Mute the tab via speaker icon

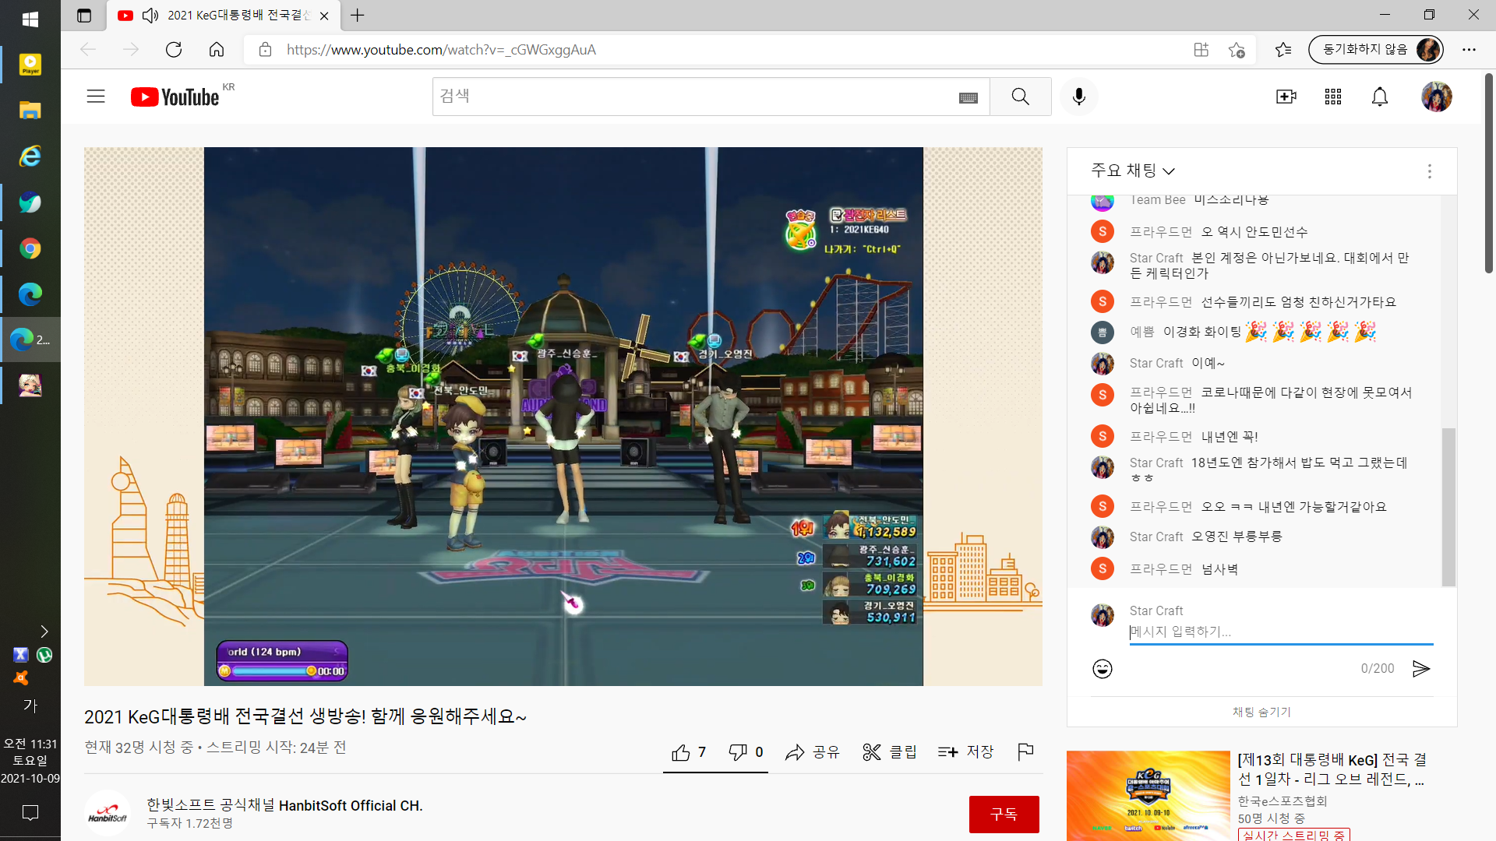tap(150, 16)
